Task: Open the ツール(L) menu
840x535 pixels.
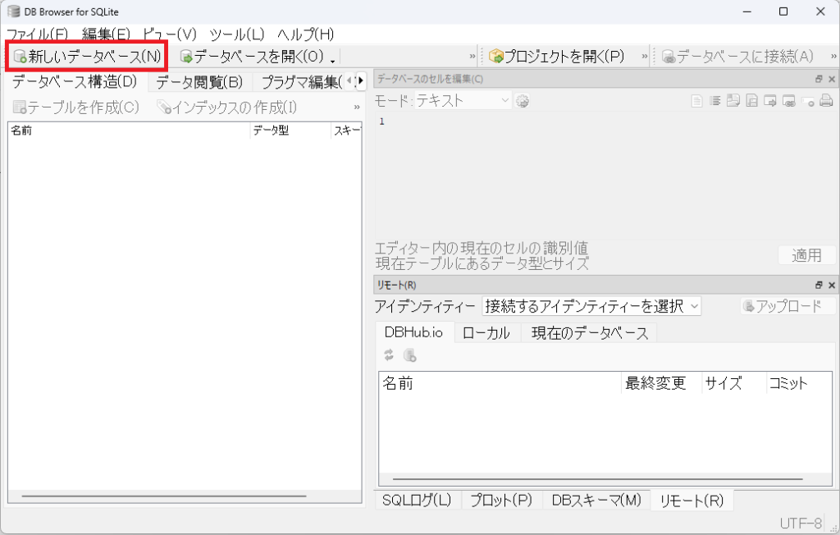Action: 237,34
